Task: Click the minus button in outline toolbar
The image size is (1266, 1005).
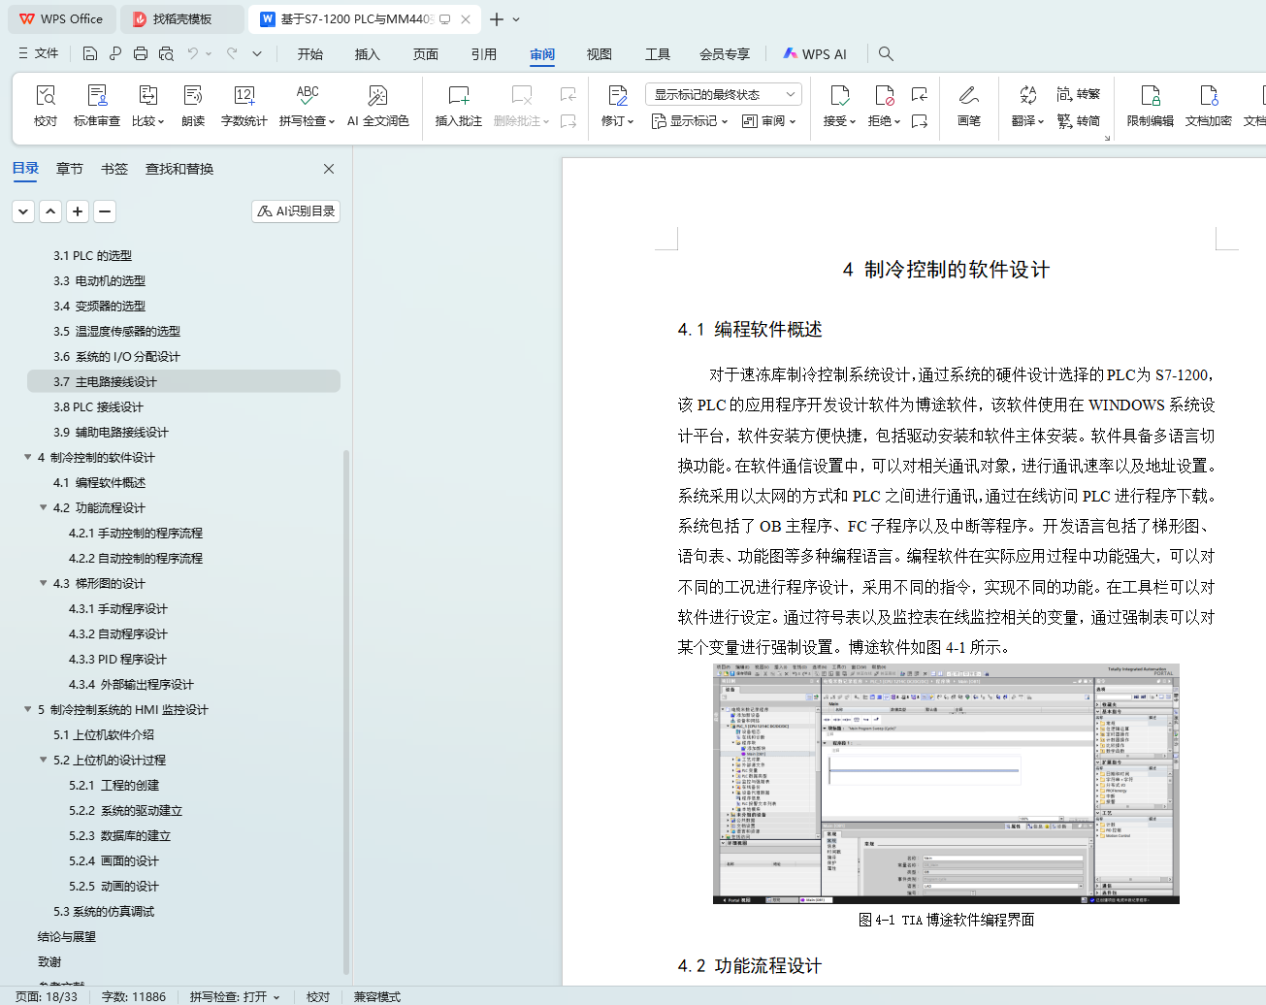Action: point(105,211)
